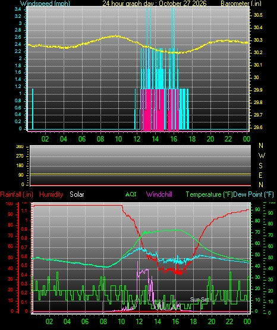
Task: Click the yellow east wind direction line
Action: [x=140, y=174]
